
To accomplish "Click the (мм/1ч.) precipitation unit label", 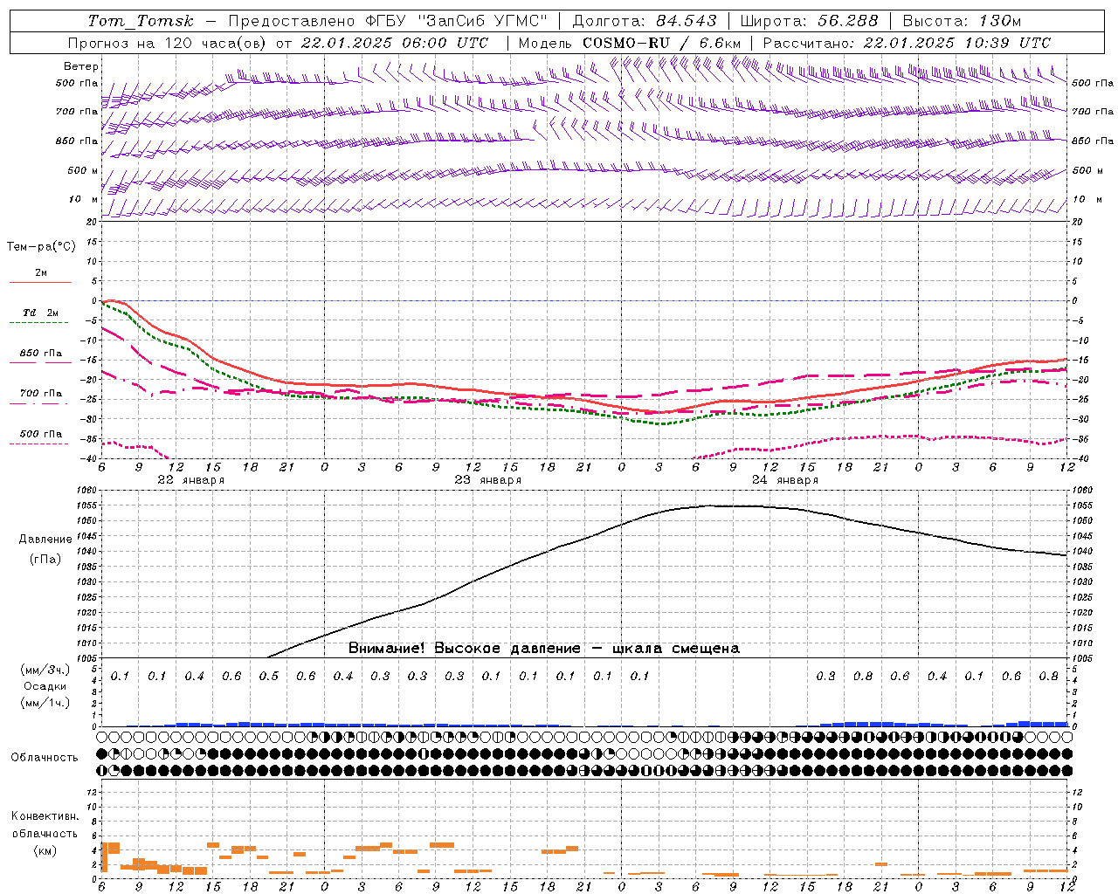I will coord(45,703).
